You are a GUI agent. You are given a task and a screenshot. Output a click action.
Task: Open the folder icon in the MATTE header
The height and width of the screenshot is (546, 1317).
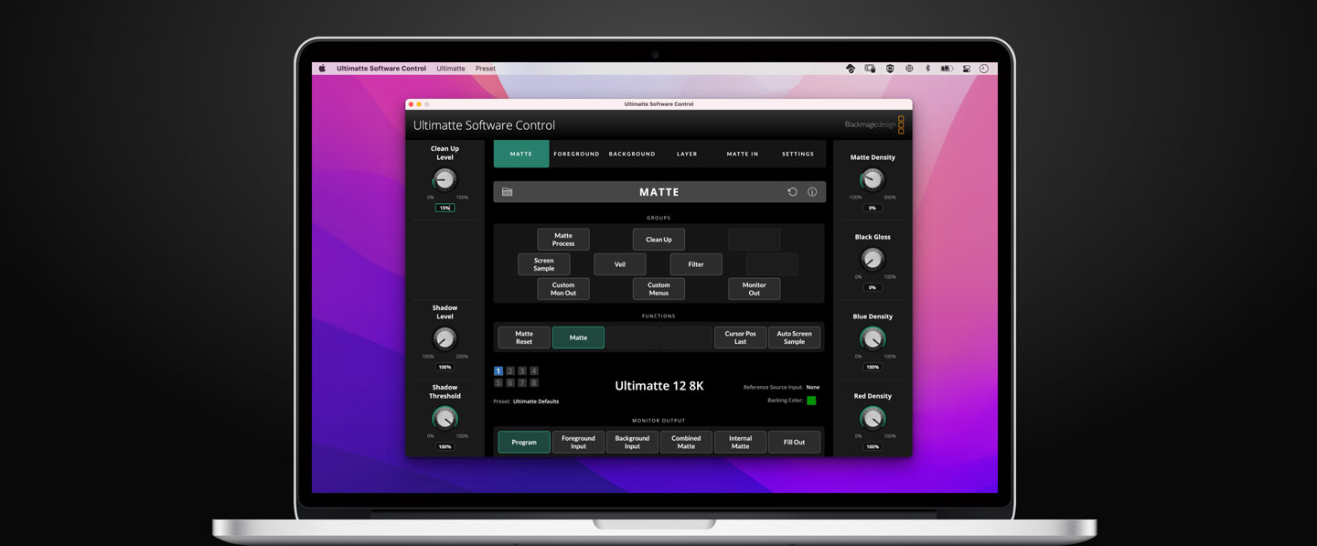click(507, 192)
